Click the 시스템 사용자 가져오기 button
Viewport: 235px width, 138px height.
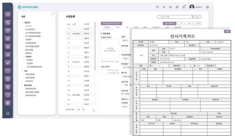111,23
